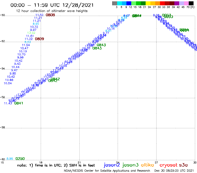
Task: Select the purple color scale swatch
Action: [177, 3]
